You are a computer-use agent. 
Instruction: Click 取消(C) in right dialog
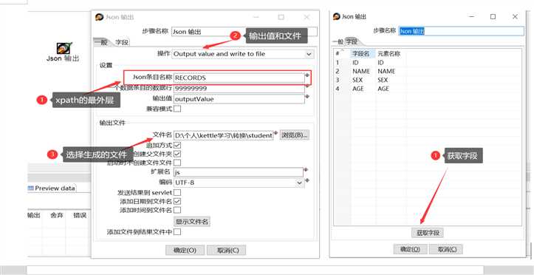446,249
